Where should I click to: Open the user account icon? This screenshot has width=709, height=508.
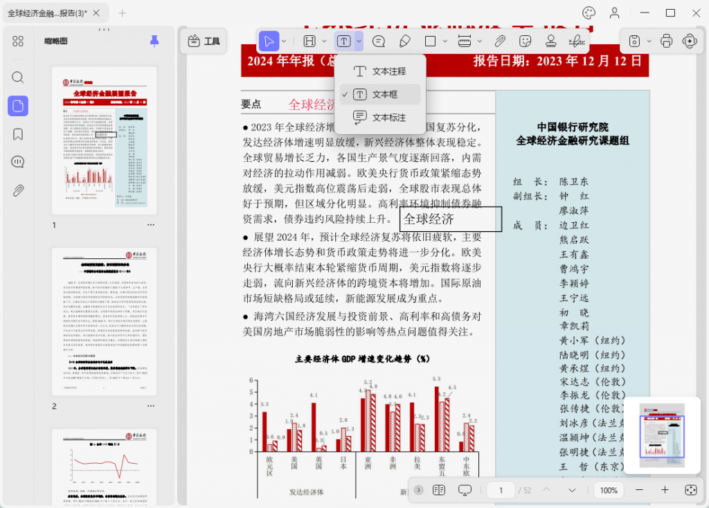click(x=615, y=13)
